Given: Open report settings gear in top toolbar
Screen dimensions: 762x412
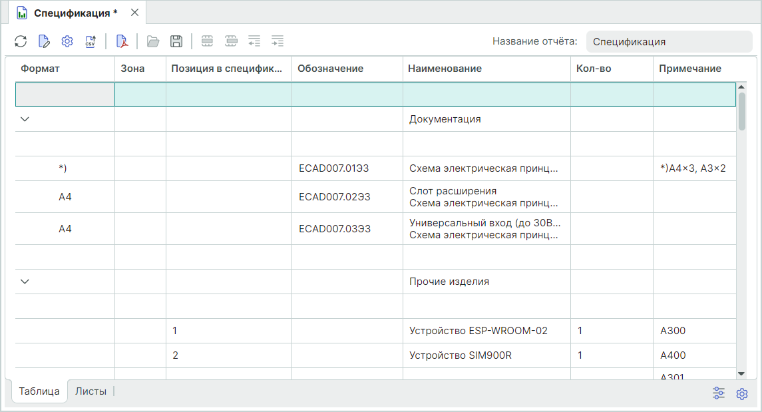Looking at the screenshot, I should 67,41.
